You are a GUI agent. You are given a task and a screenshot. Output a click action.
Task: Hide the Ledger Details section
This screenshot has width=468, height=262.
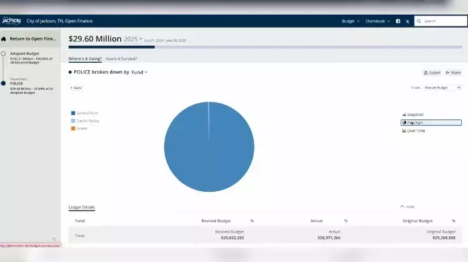(x=407, y=207)
